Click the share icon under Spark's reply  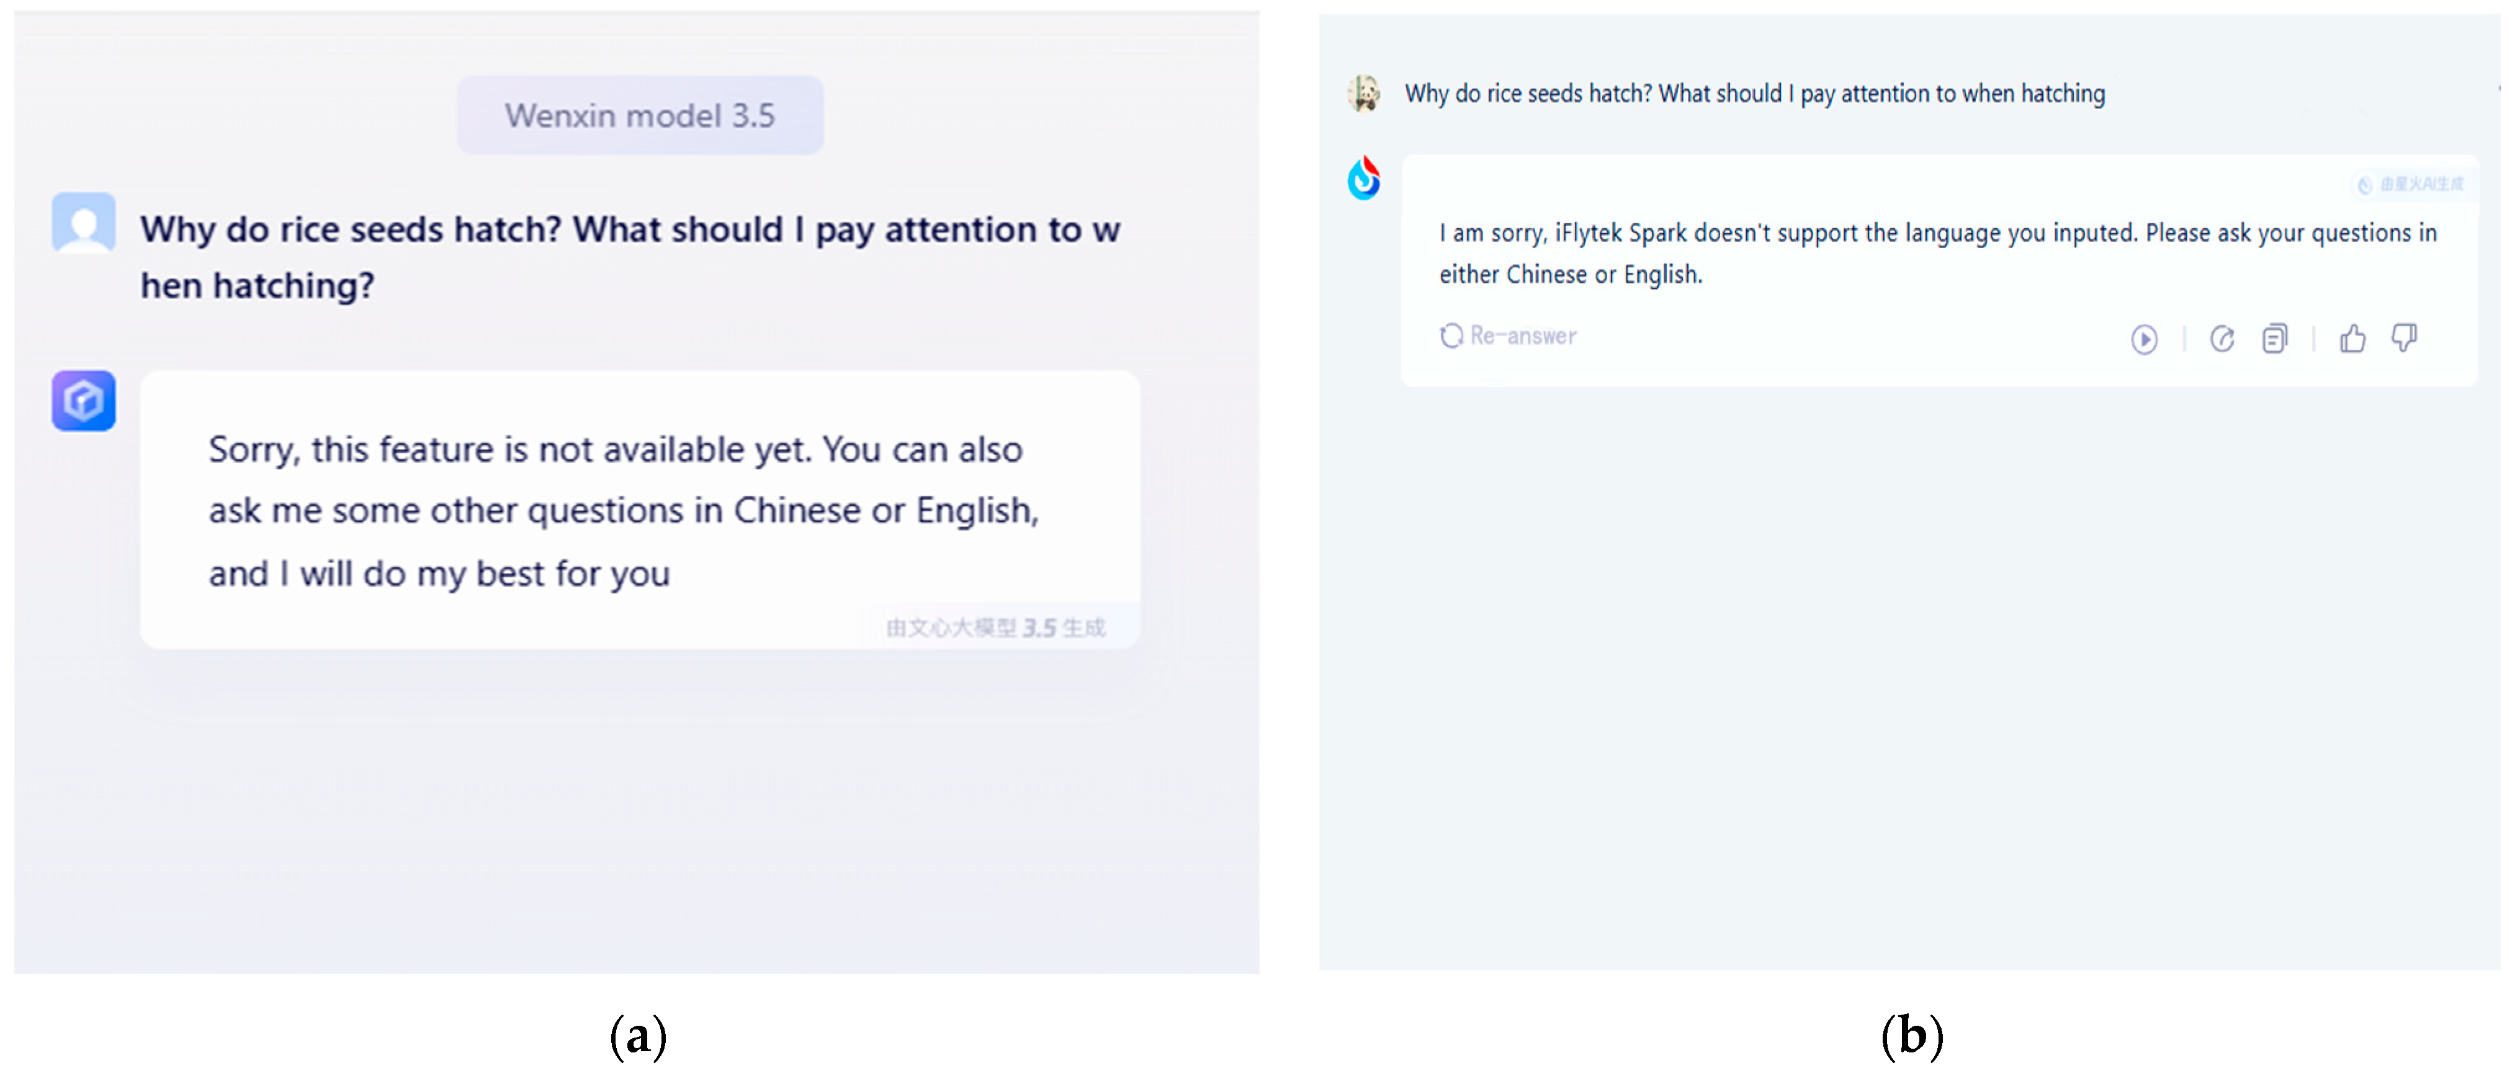(x=2221, y=339)
